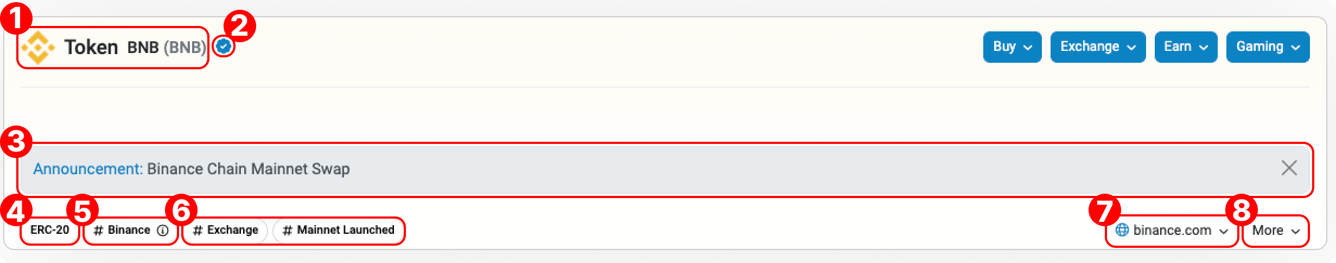Open the Earn dropdown menu
The image size is (1336, 263).
[1185, 47]
